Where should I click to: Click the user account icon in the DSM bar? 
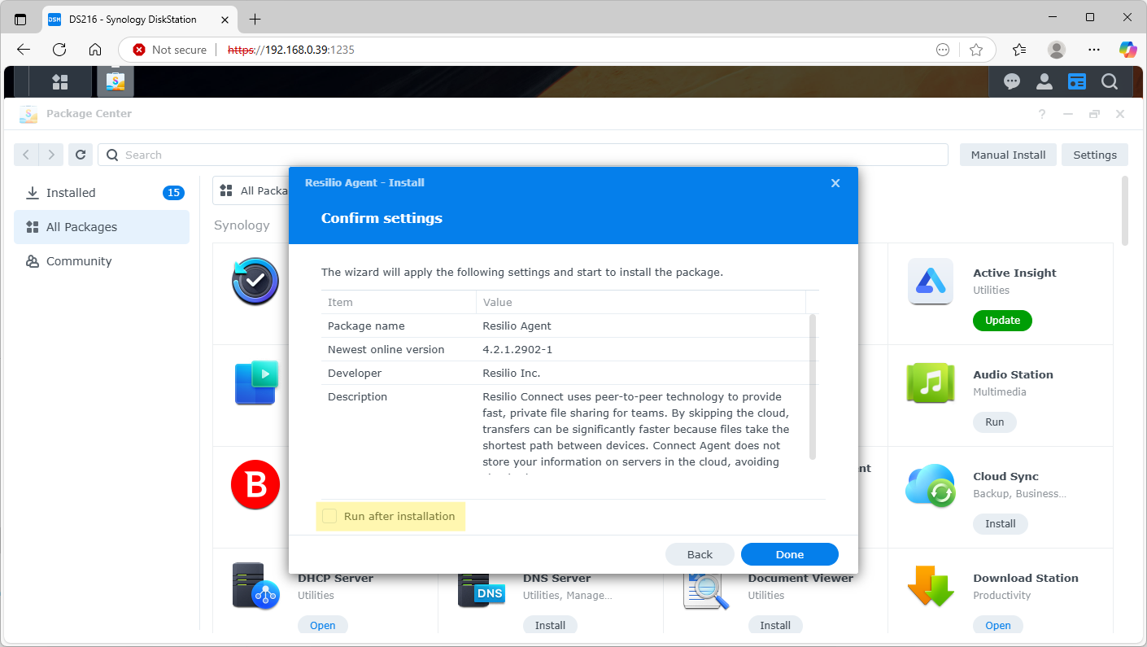[x=1044, y=81]
